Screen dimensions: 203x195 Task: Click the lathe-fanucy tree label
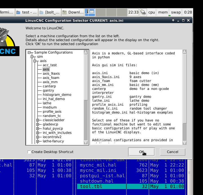(x=53, y=141)
